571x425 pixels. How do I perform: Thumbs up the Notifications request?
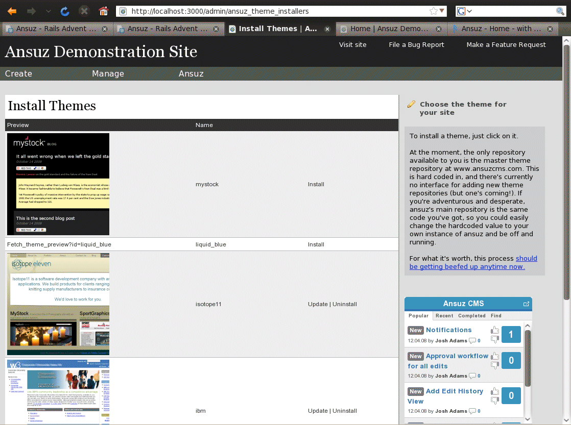click(494, 331)
